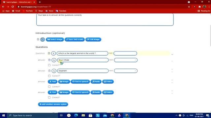This screenshot has height=118, width=211.
Task: Open a new browser tab with plus icon
Action: coord(40,2)
